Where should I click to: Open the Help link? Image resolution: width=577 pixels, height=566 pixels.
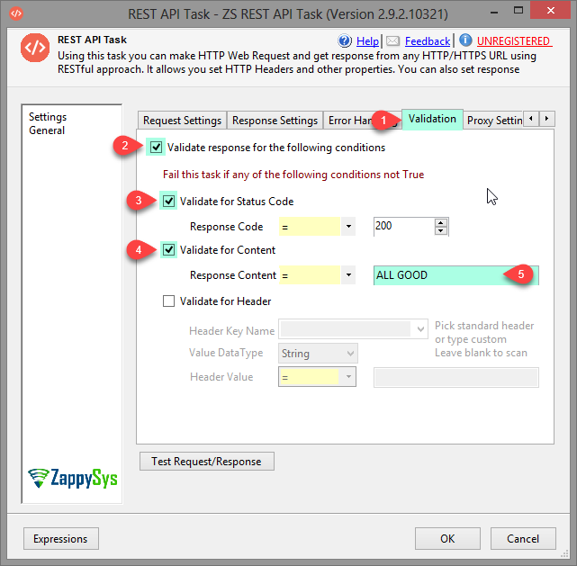pos(367,41)
